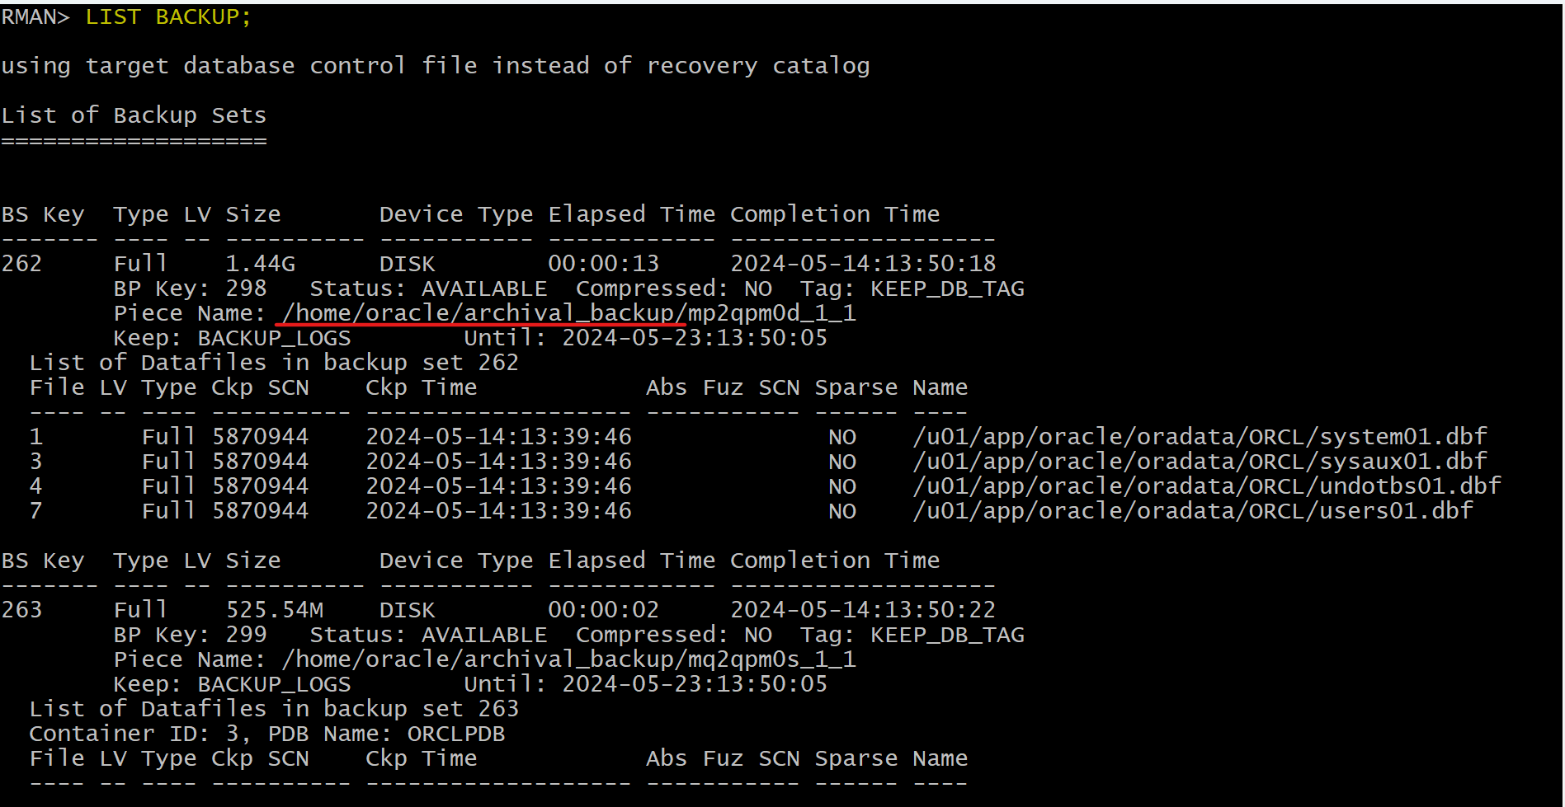The width and height of the screenshot is (1565, 807).
Task: Click file number 4 in datafile list
Action: [36, 486]
